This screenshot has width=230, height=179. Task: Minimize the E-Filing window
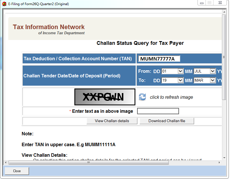(x=202, y=3)
